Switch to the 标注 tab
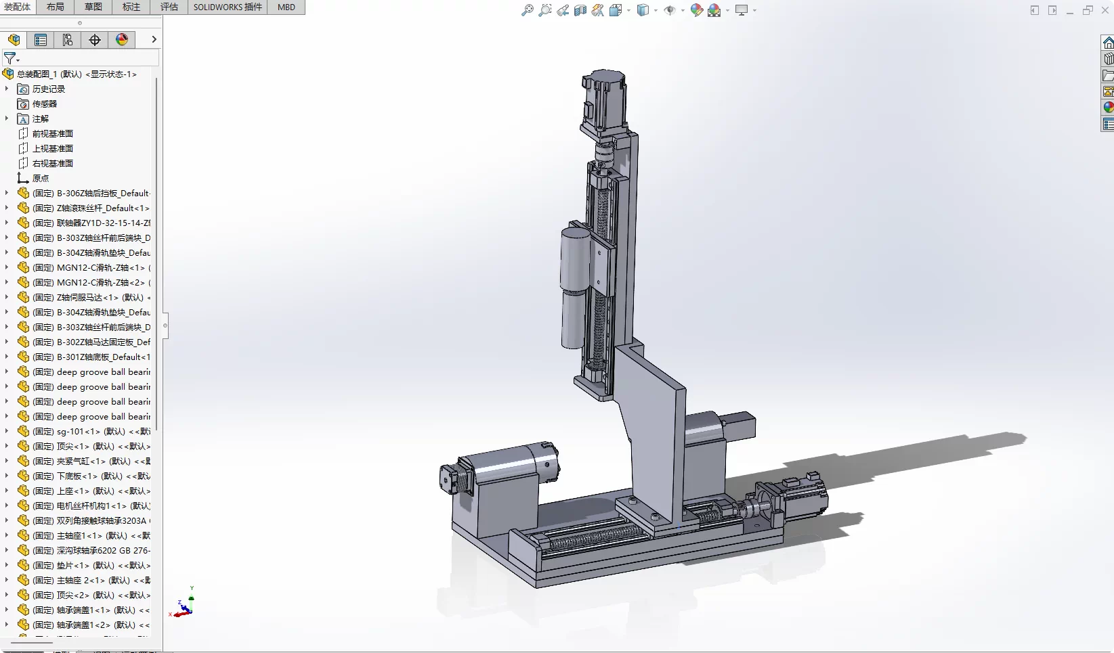 pos(131,7)
